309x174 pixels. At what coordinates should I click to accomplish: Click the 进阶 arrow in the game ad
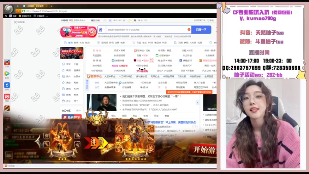(97, 143)
